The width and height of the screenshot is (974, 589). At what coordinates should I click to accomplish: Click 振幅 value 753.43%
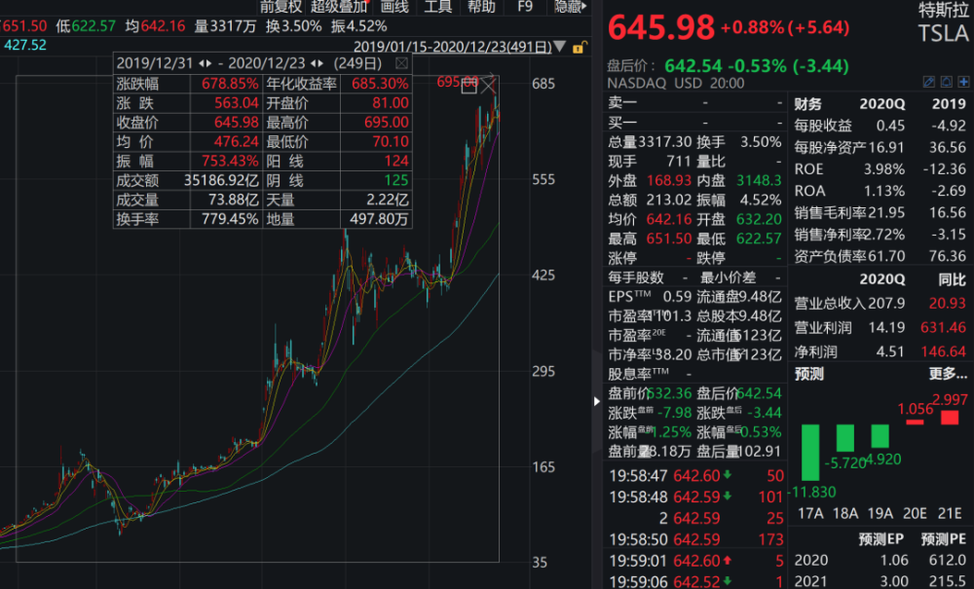click(229, 162)
